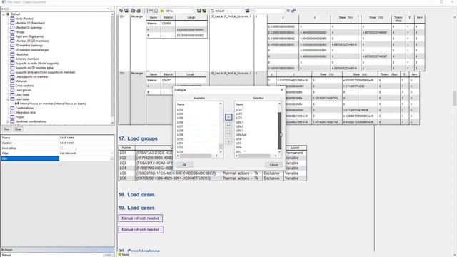Image resolution: width=457 pixels, height=257 pixels.
Task: Click the Selected list vertical scrollbar thumb
Action: (279, 131)
